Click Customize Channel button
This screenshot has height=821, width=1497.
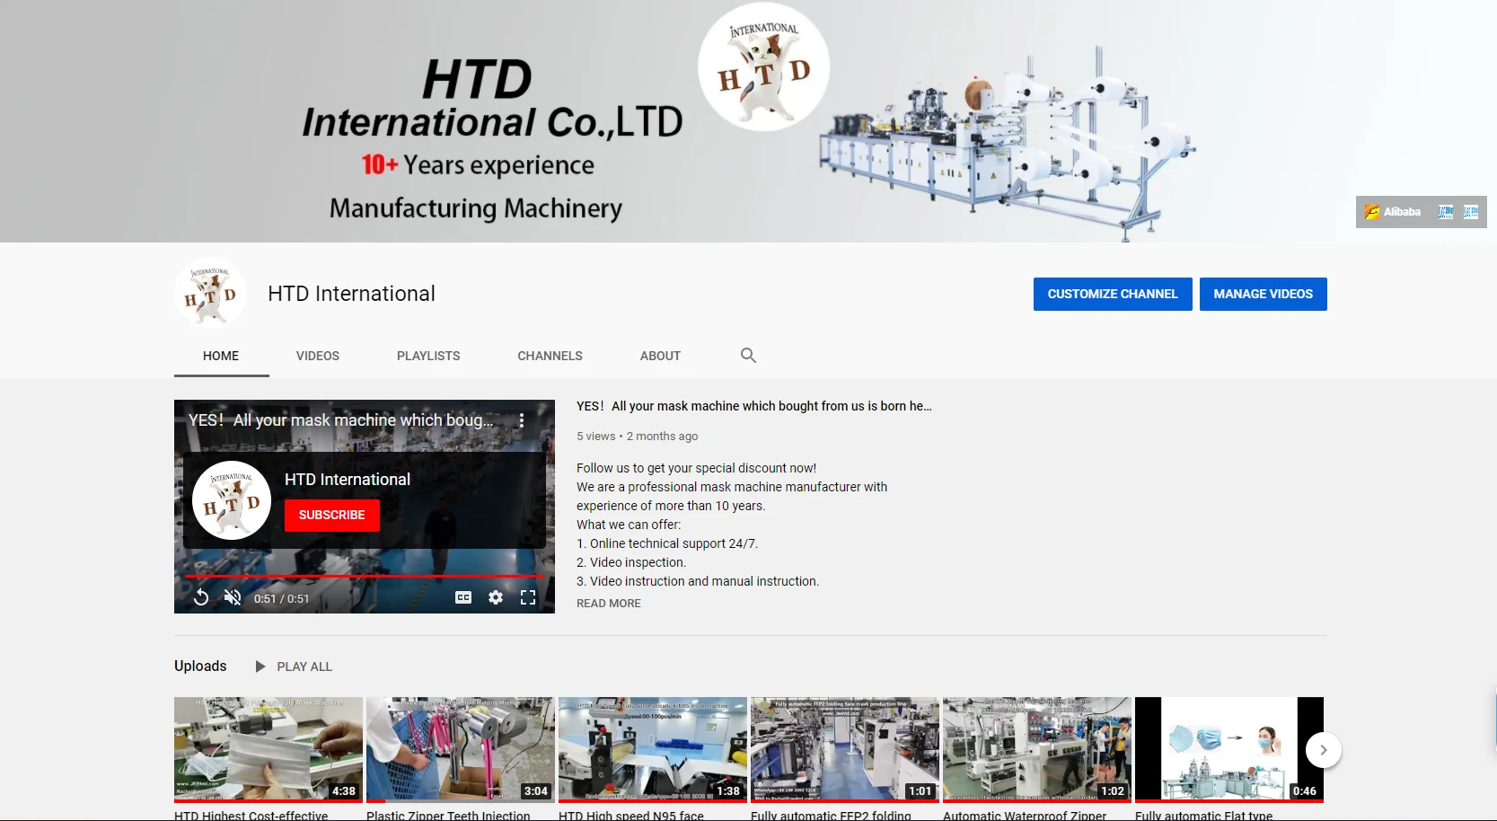(x=1113, y=294)
